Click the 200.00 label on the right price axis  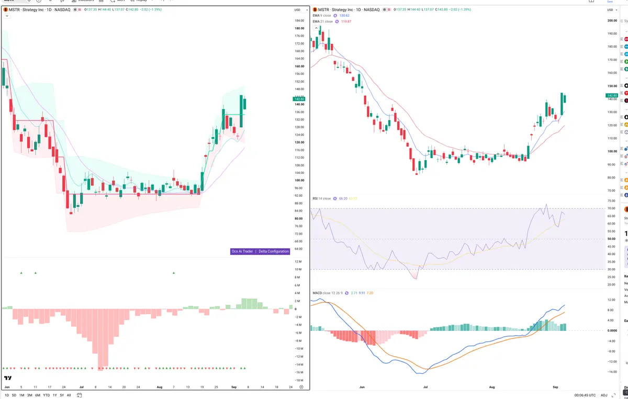coord(612,21)
